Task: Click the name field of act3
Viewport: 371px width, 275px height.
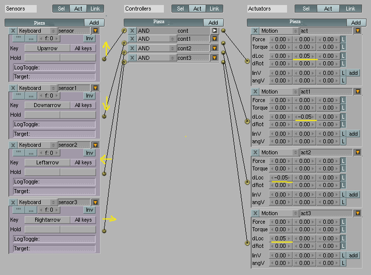Action: [326, 213]
